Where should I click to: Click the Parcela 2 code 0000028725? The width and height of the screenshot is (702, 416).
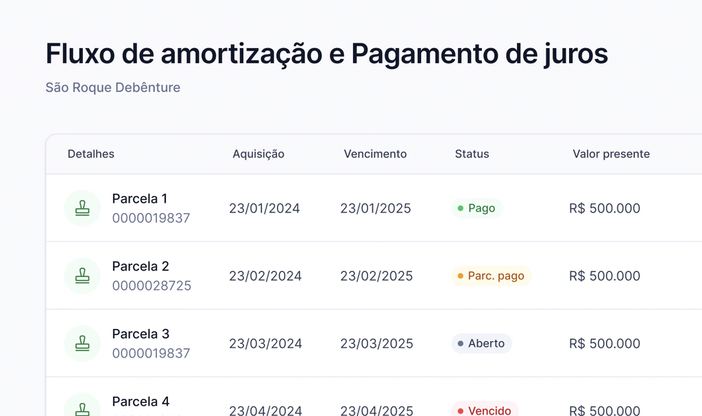(152, 286)
